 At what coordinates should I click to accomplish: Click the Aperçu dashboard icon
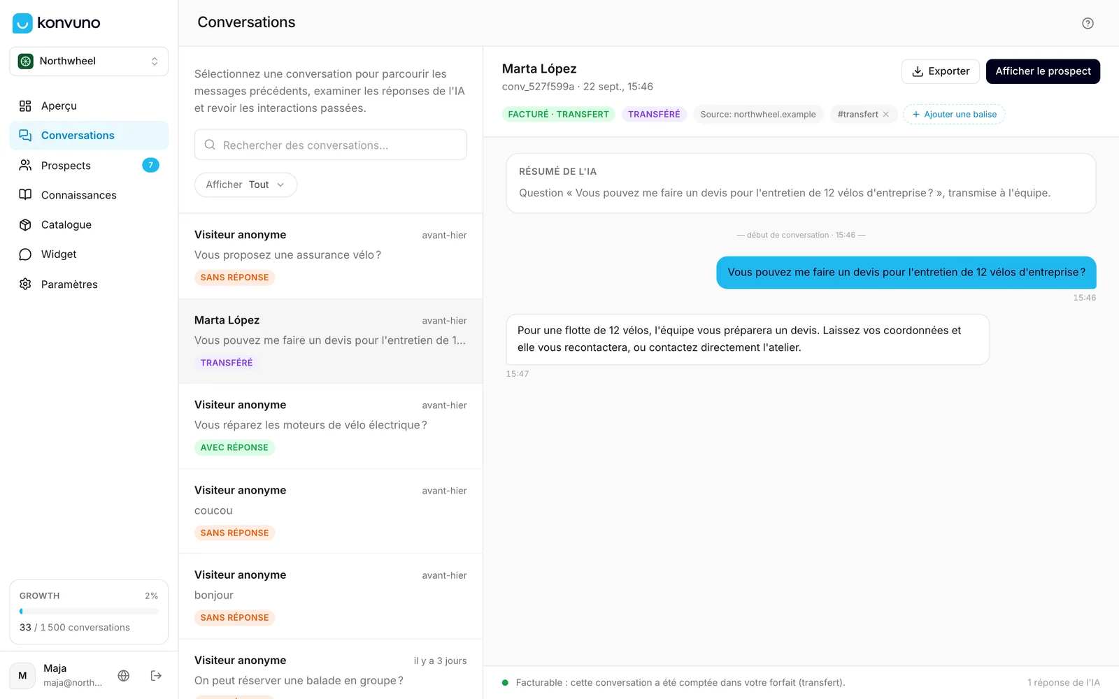25,106
